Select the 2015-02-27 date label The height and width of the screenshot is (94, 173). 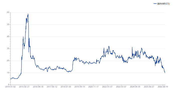[x=24, y=87]
